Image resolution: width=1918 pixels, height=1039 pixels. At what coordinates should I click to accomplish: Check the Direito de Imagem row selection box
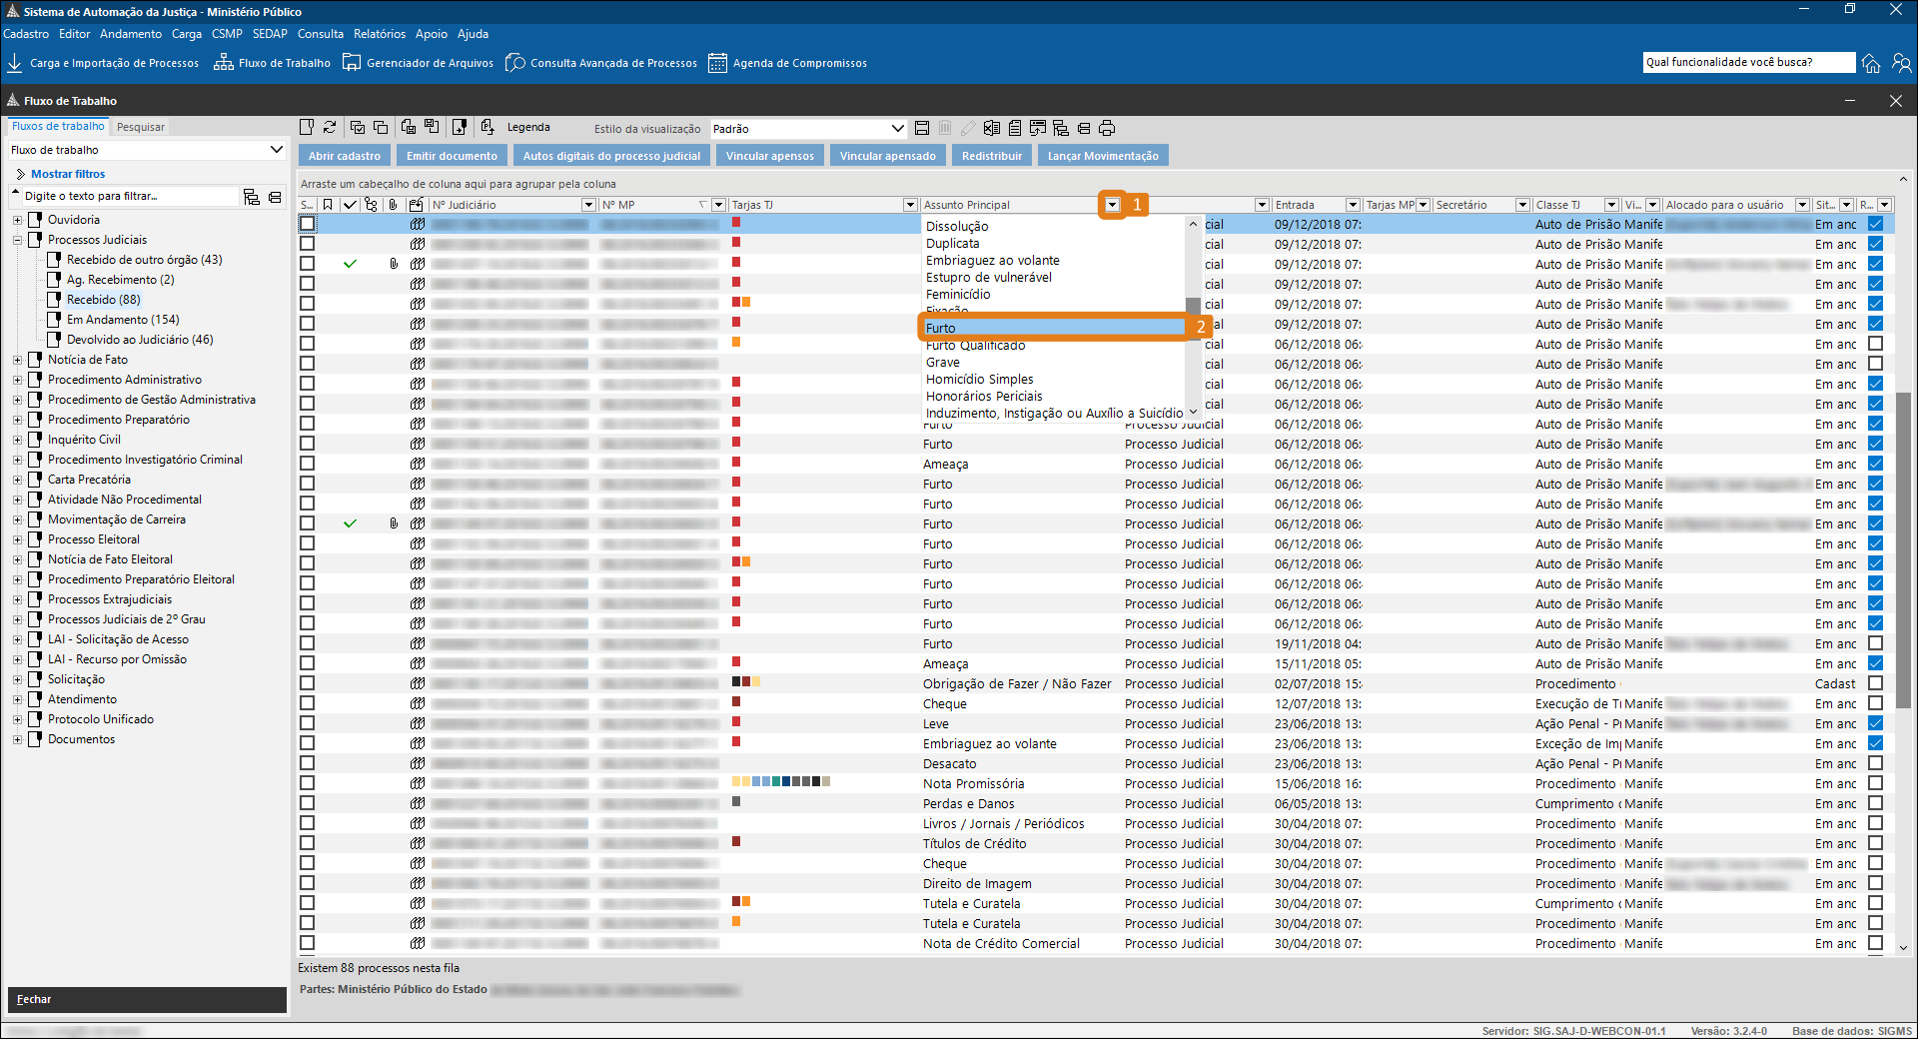pyautogui.click(x=307, y=883)
